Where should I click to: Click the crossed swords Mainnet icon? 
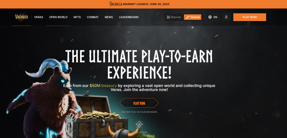[x=168, y=17]
